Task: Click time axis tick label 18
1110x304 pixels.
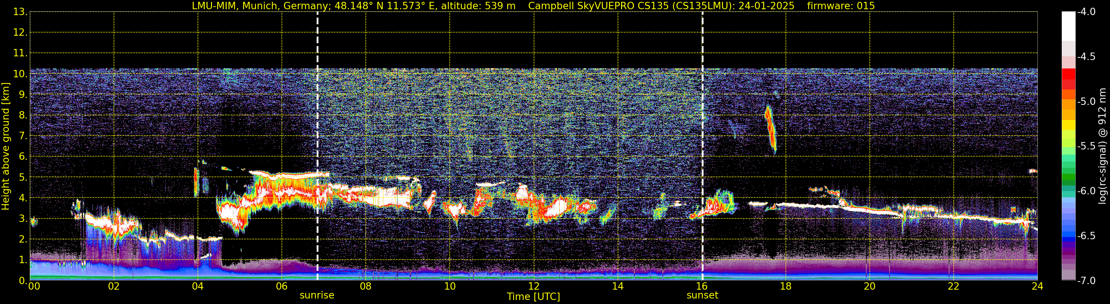Action: click(786, 287)
